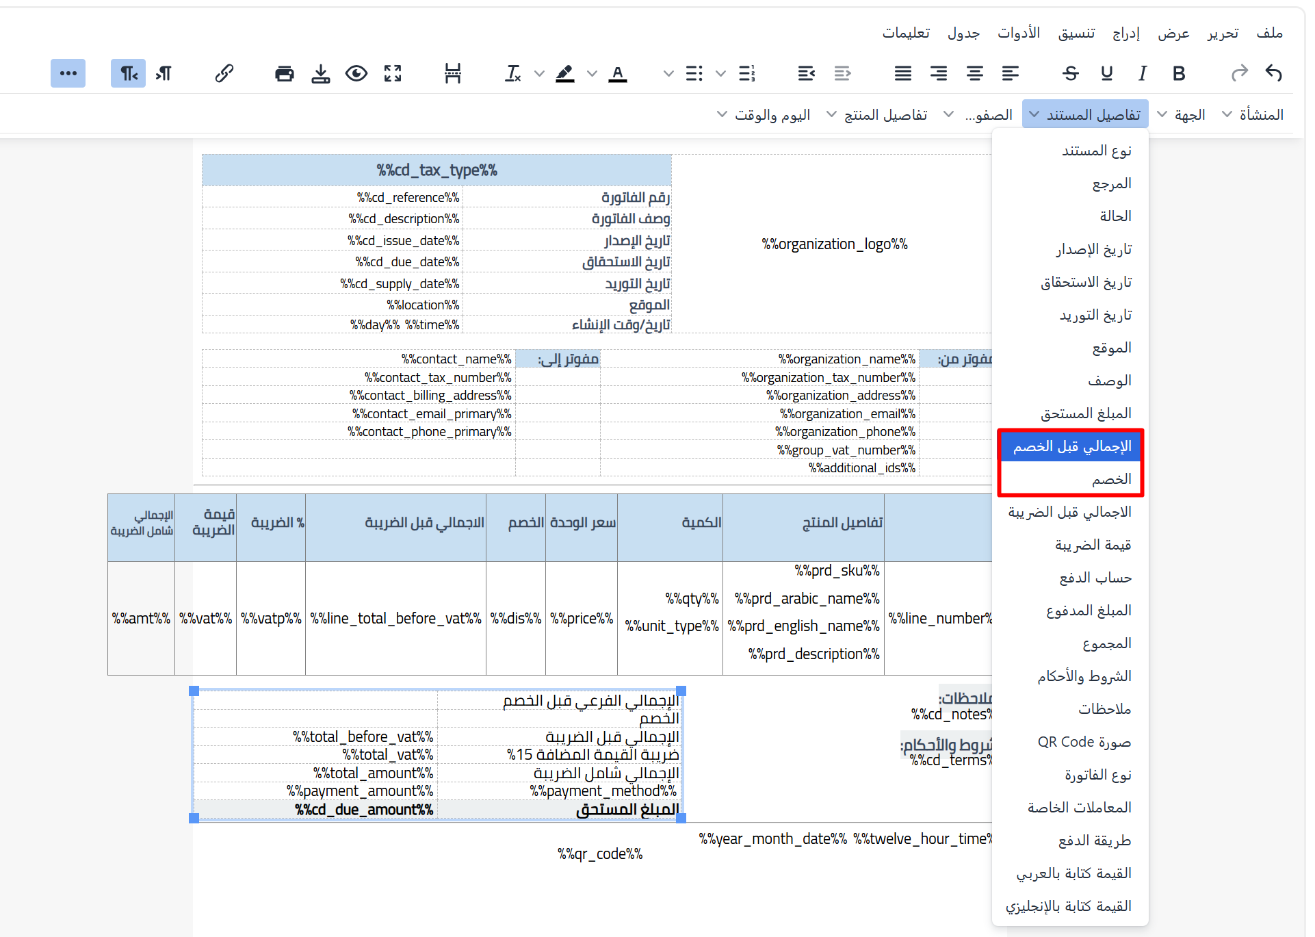Screen dimensions: 1315x937
Task: Toggle the more options ellipsis button
Action: point(68,73)
